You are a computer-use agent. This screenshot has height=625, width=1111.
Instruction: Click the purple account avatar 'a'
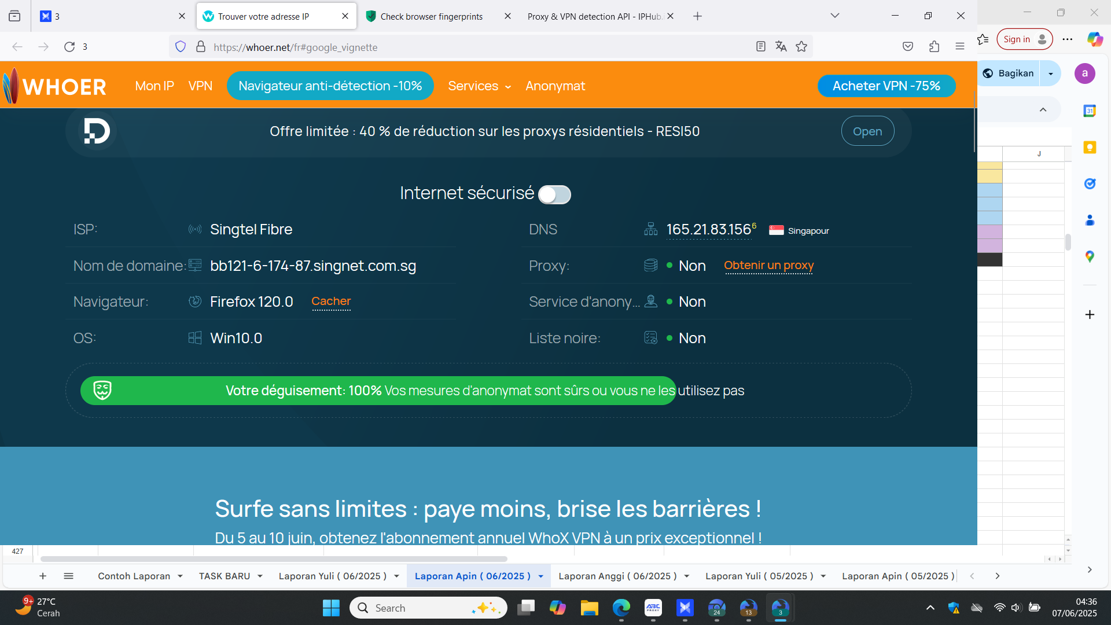[x=1085, y=73]
